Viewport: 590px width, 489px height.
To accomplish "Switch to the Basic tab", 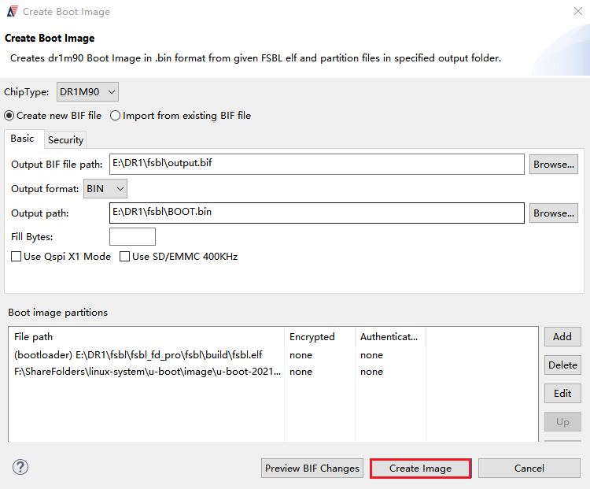I will point(23,139).
